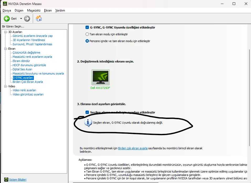Screen dimensions: 251x183
Task: Select the G-SYNC ayarları tree item
Action: coord(23,78)
